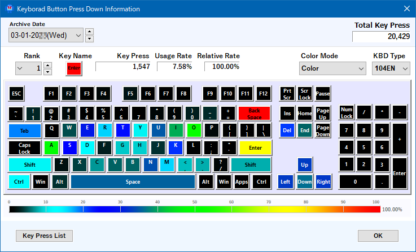Image resolution: width=416 pixels, height=252 pixels.
Task: Select the left Shift key
Action: click(30, 165)
